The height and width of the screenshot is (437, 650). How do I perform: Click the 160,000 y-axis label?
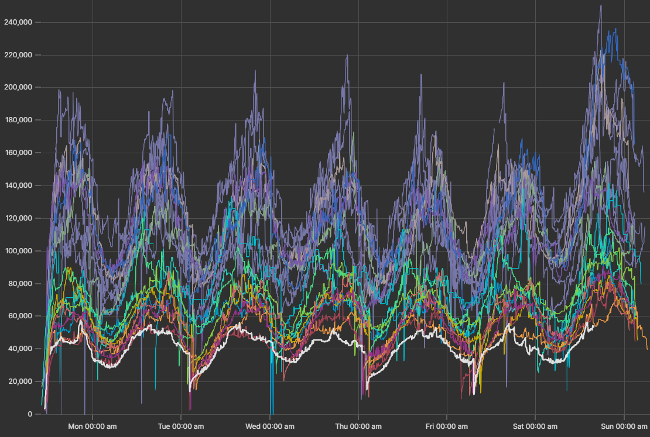coord(18,153)
